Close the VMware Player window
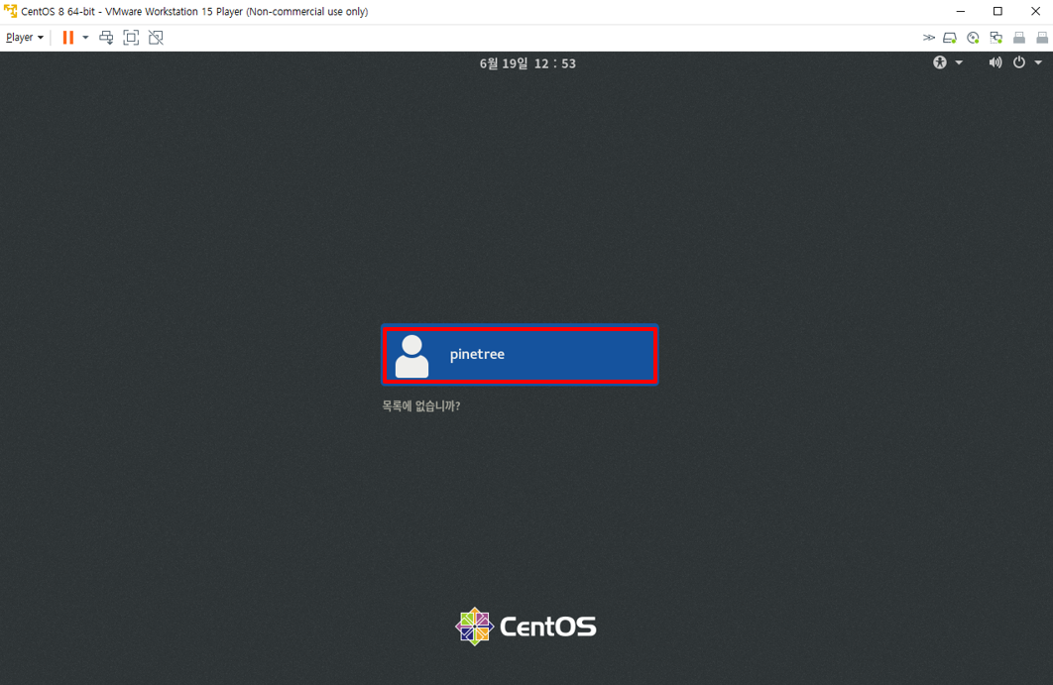The image size is (1053, 685). click(x=1035, y=12)
